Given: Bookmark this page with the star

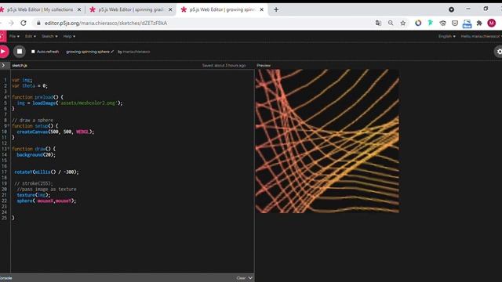Looking at the screenshot, I should pos(402,23).
